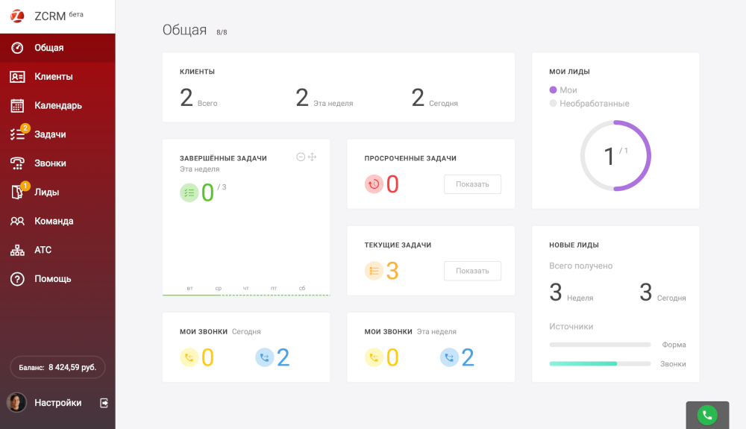Collapse the Завершённые задачи widget with minus icon

300,157
